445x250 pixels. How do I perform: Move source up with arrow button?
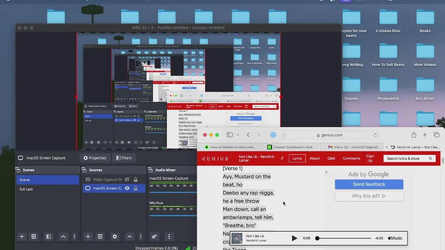pyautogui.click(x=129, y=236)
